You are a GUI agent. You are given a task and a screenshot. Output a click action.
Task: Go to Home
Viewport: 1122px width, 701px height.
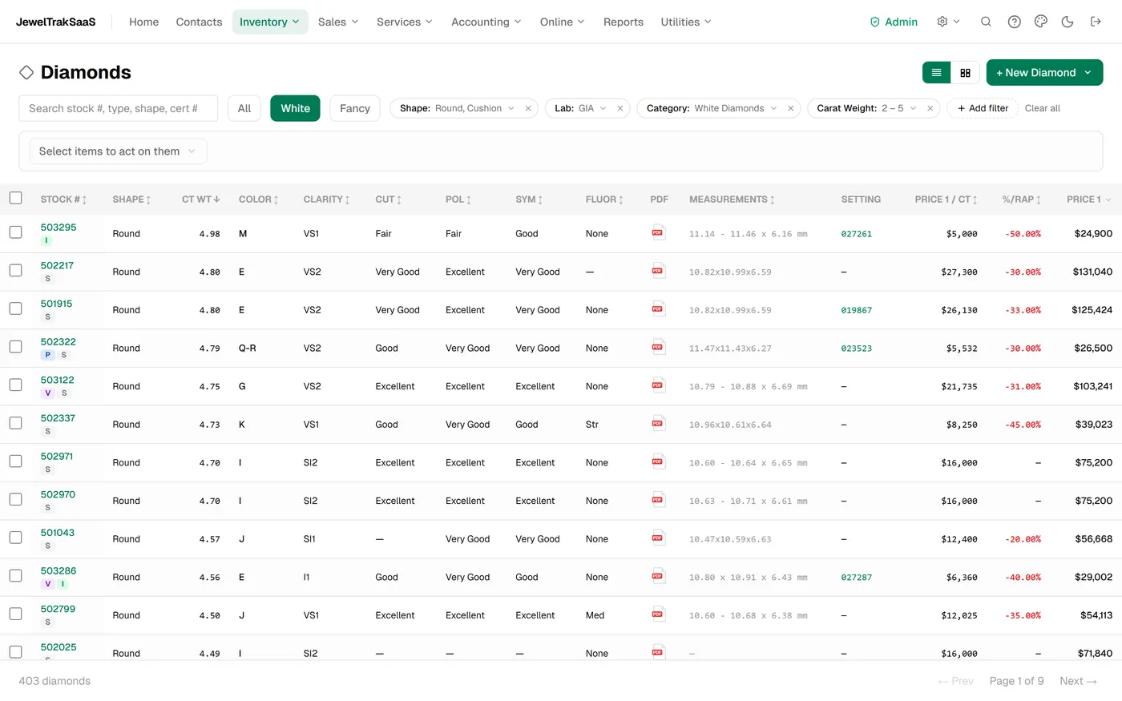click(x=144, y=22)
